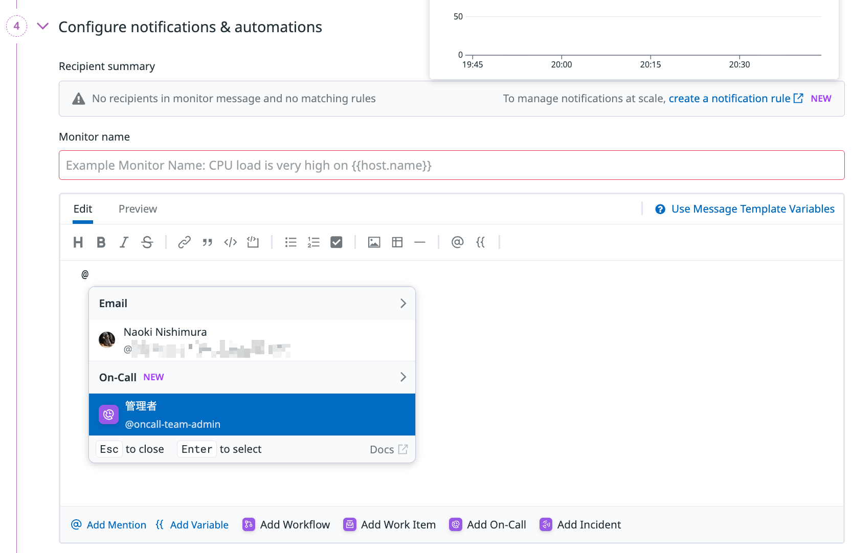Image resolution: width=852 pixels, height=553 pixels.
Task: Click the external link icon beside Docs
Action: [x=403, y=449]
